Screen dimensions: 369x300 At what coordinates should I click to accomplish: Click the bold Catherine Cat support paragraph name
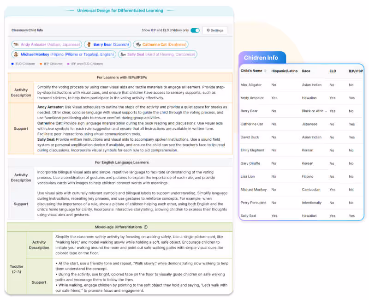(x=50, y=123)
